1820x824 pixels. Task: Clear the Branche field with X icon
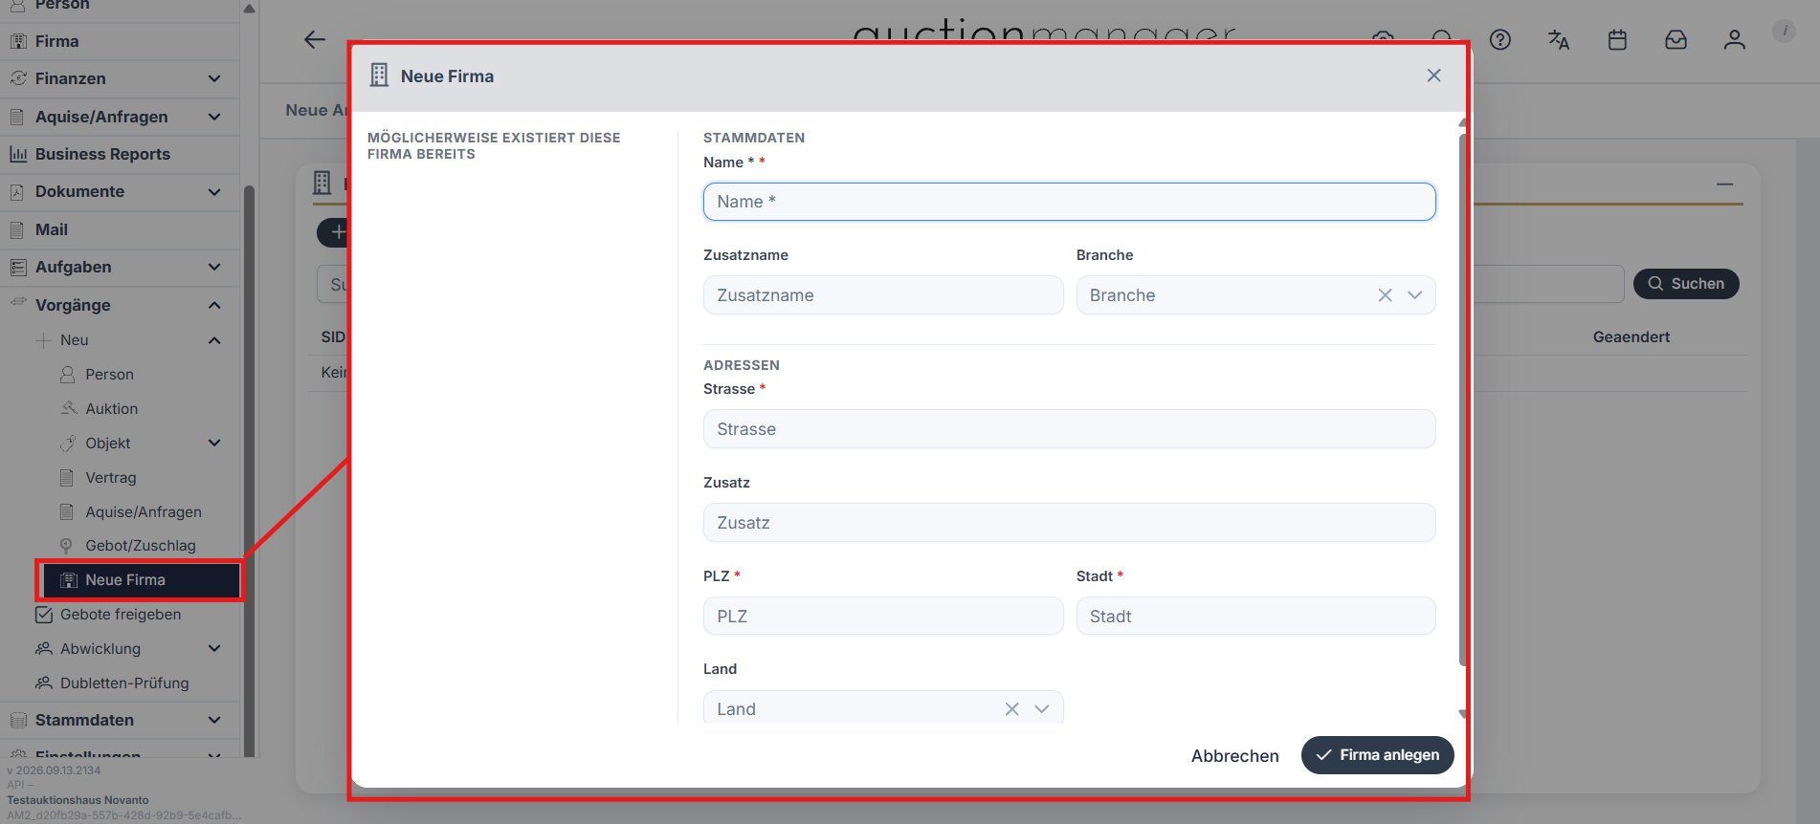1385,295
